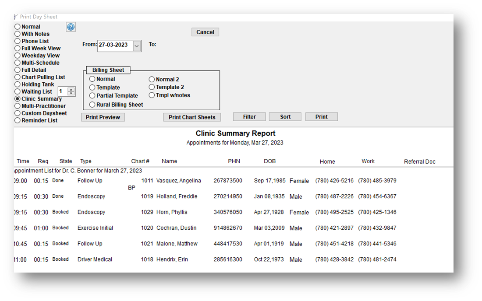Image resolution: width=482 pixels, height=301 pixels.
Task: Select the Full Detail option
Action: click(17, 70)
